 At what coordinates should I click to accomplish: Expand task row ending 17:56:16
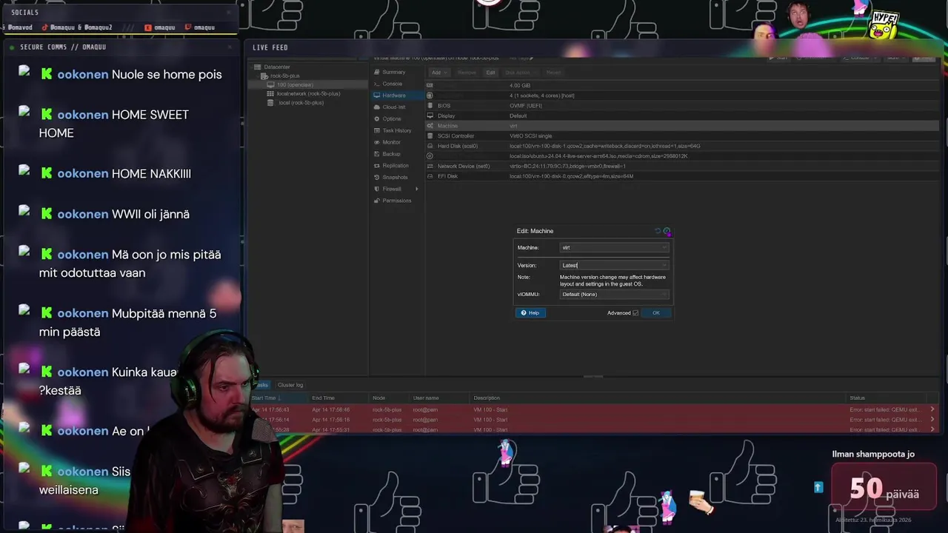click(932, 420)
